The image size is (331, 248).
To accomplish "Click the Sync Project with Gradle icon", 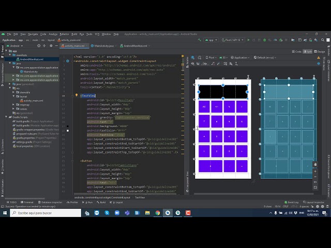I will [x=305, y=40].
